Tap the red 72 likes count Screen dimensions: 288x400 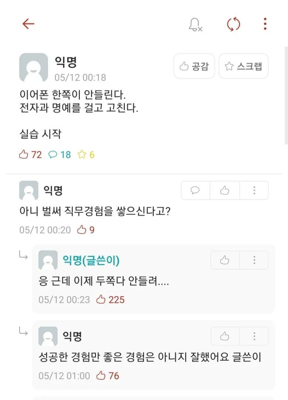click(x=31, y=155)
